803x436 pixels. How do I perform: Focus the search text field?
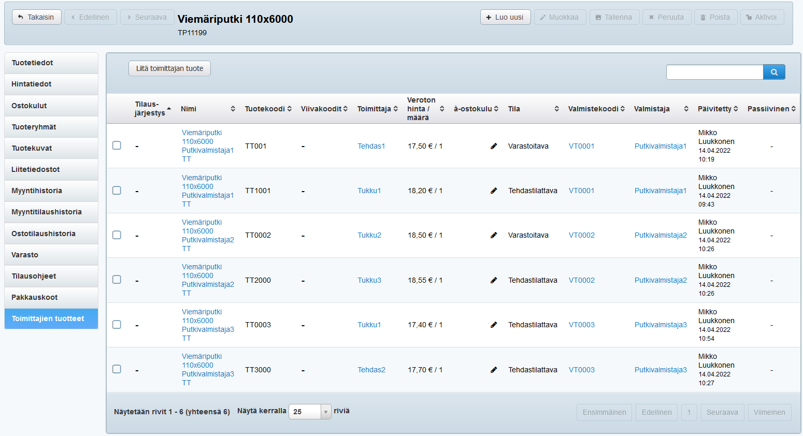(x=714, y=72)
